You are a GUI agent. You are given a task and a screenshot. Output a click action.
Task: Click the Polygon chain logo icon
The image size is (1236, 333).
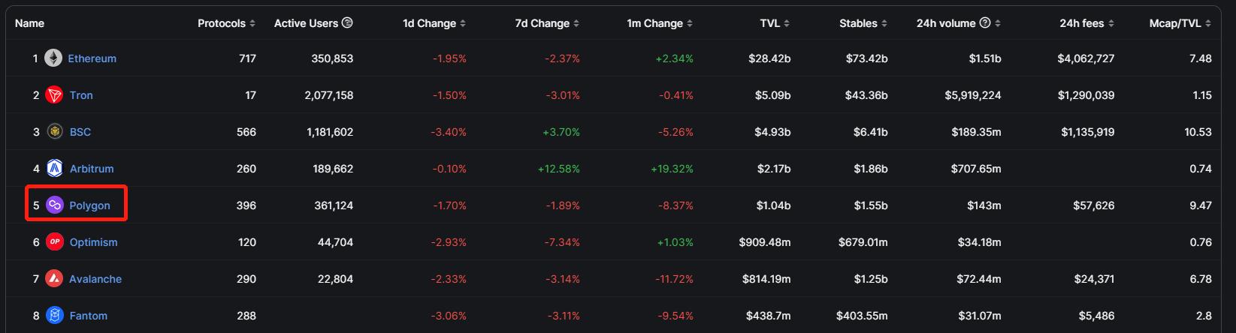point(55,205)
